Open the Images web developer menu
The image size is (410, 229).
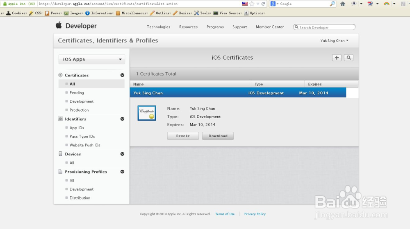(x=73, y=13)
